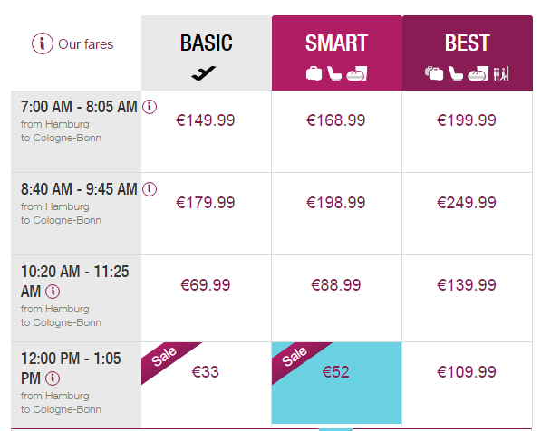Image resolution: width=541 pixels, height=431 pixels.
Task: Open the Our fares link
Action: click(x=86, y=44)
